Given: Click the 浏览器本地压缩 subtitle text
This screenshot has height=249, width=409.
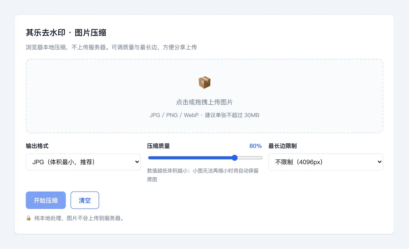Looking at the screenshot, I should (111, 47).
